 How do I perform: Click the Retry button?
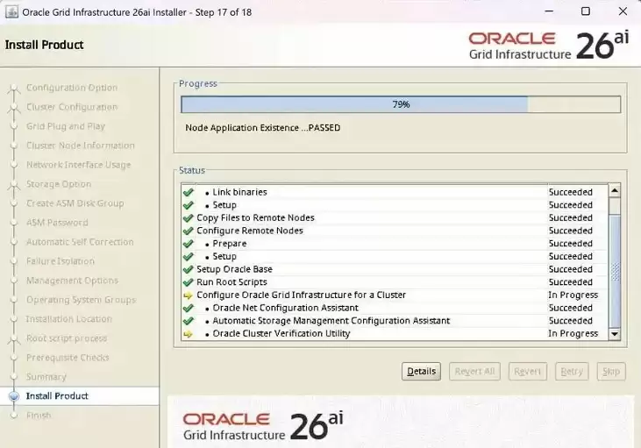(x=572, y=371)
